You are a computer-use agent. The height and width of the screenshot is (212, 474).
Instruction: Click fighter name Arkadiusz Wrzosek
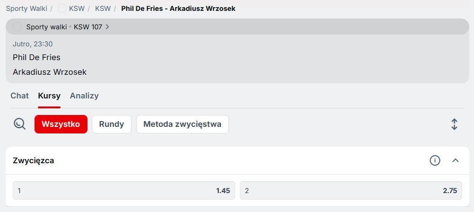[50, 72]
